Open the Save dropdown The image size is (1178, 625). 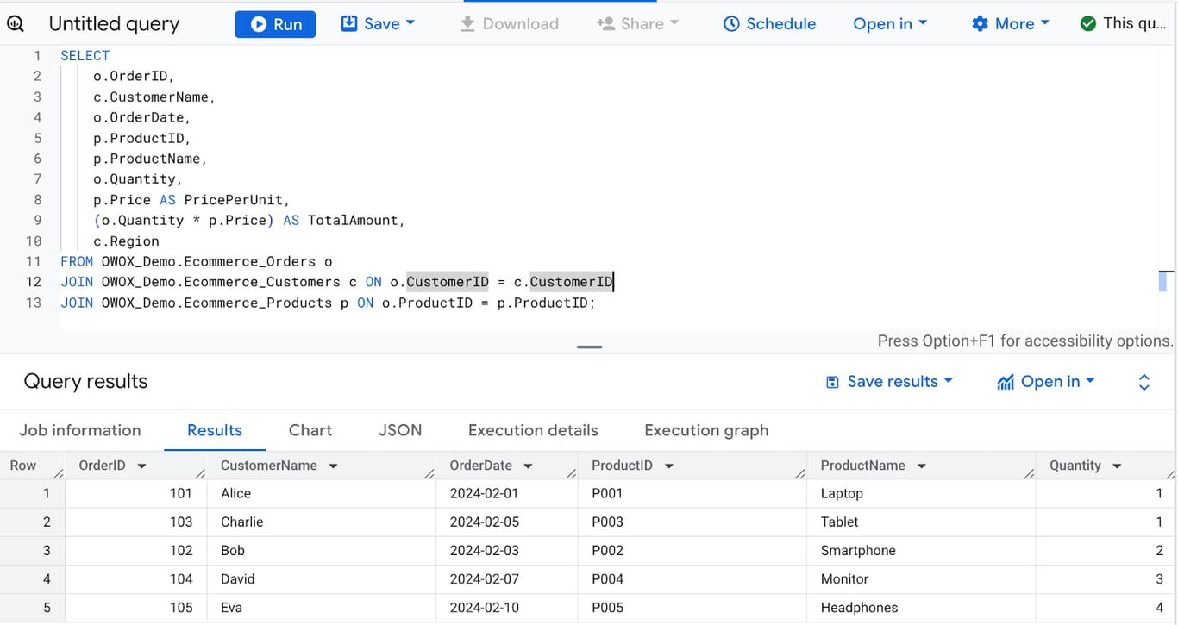coord(378,24)
